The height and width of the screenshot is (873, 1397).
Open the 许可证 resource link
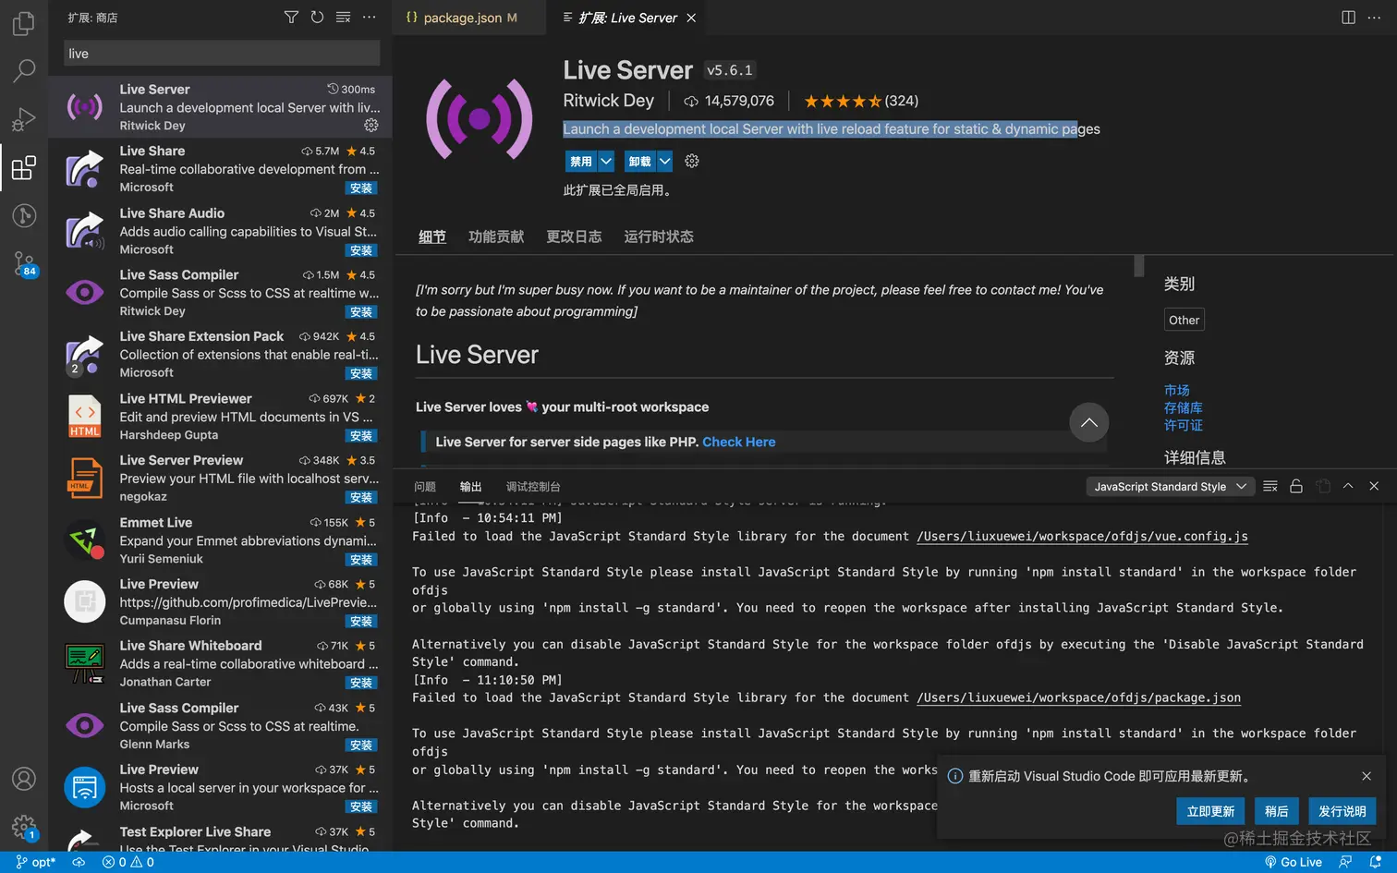point(1184,425)
